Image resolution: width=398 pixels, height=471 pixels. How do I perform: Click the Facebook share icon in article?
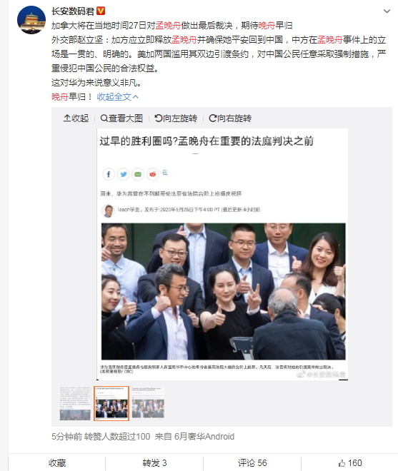(109, 174)
